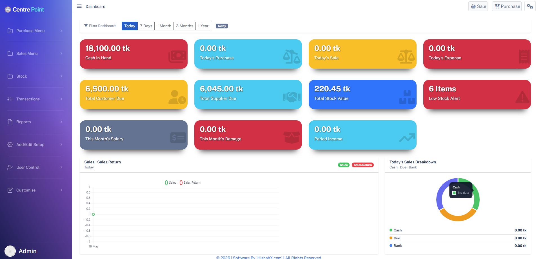
Task: Expand Purchase Menu chevron
Action: click(x=61, y=31)
